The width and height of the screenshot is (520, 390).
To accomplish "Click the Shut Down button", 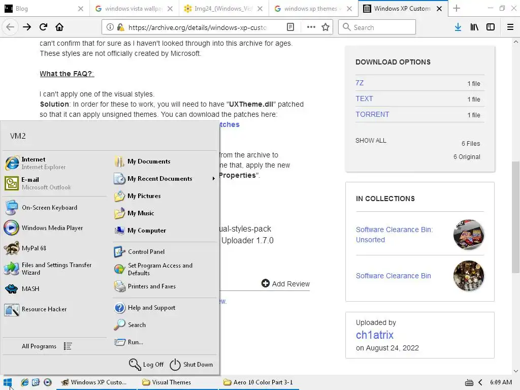I will click(x=191, y=365).
